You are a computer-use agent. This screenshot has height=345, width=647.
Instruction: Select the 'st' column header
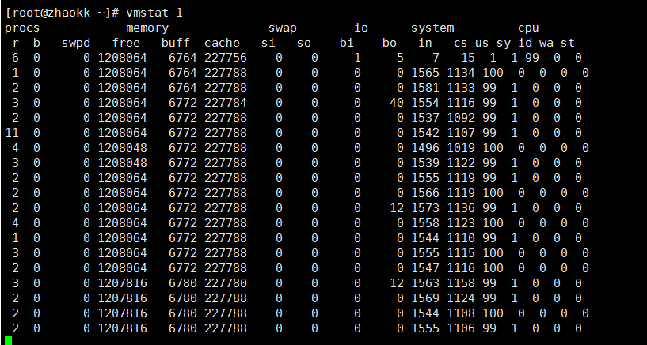click(x=567, y=43)
